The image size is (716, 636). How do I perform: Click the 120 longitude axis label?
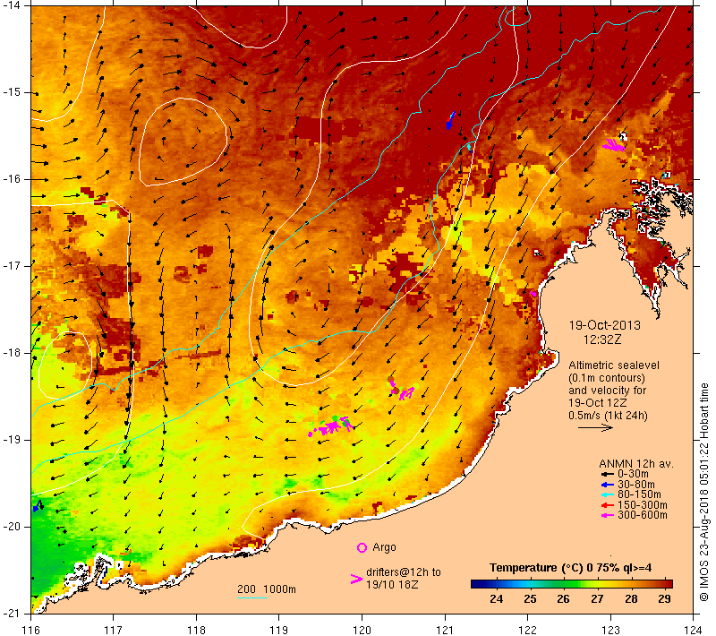[362, 630]
